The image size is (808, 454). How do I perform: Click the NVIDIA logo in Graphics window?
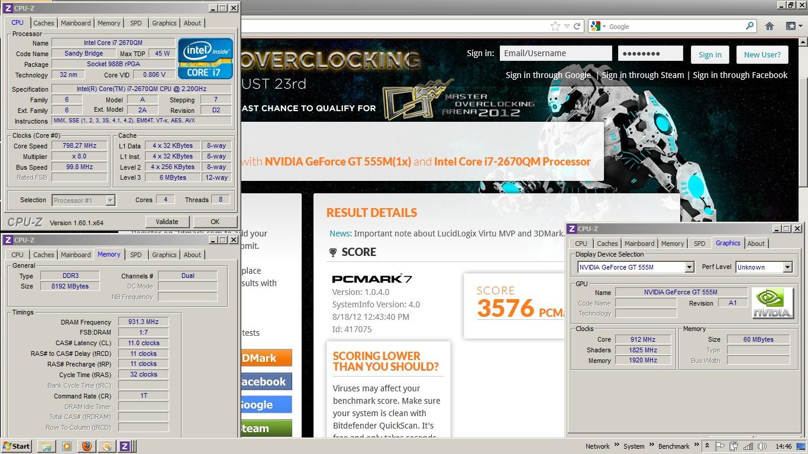click(x=773, y=303)
